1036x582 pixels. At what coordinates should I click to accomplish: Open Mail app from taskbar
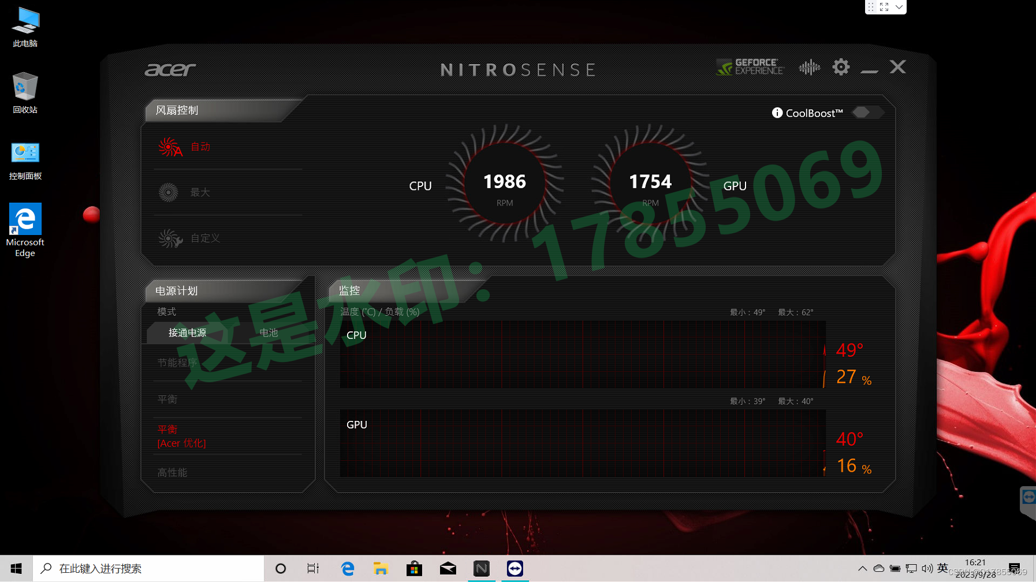(448, 569)
